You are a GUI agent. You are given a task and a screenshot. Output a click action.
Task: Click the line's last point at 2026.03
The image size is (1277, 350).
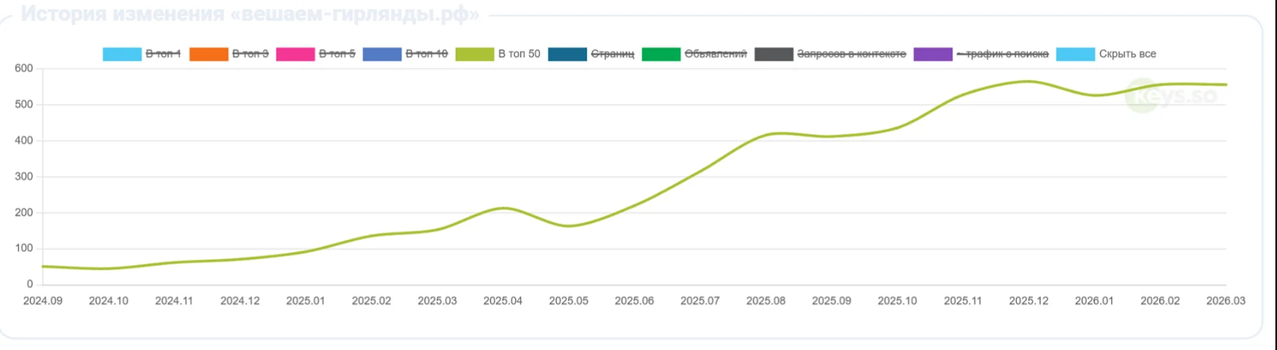point(1225,85)
